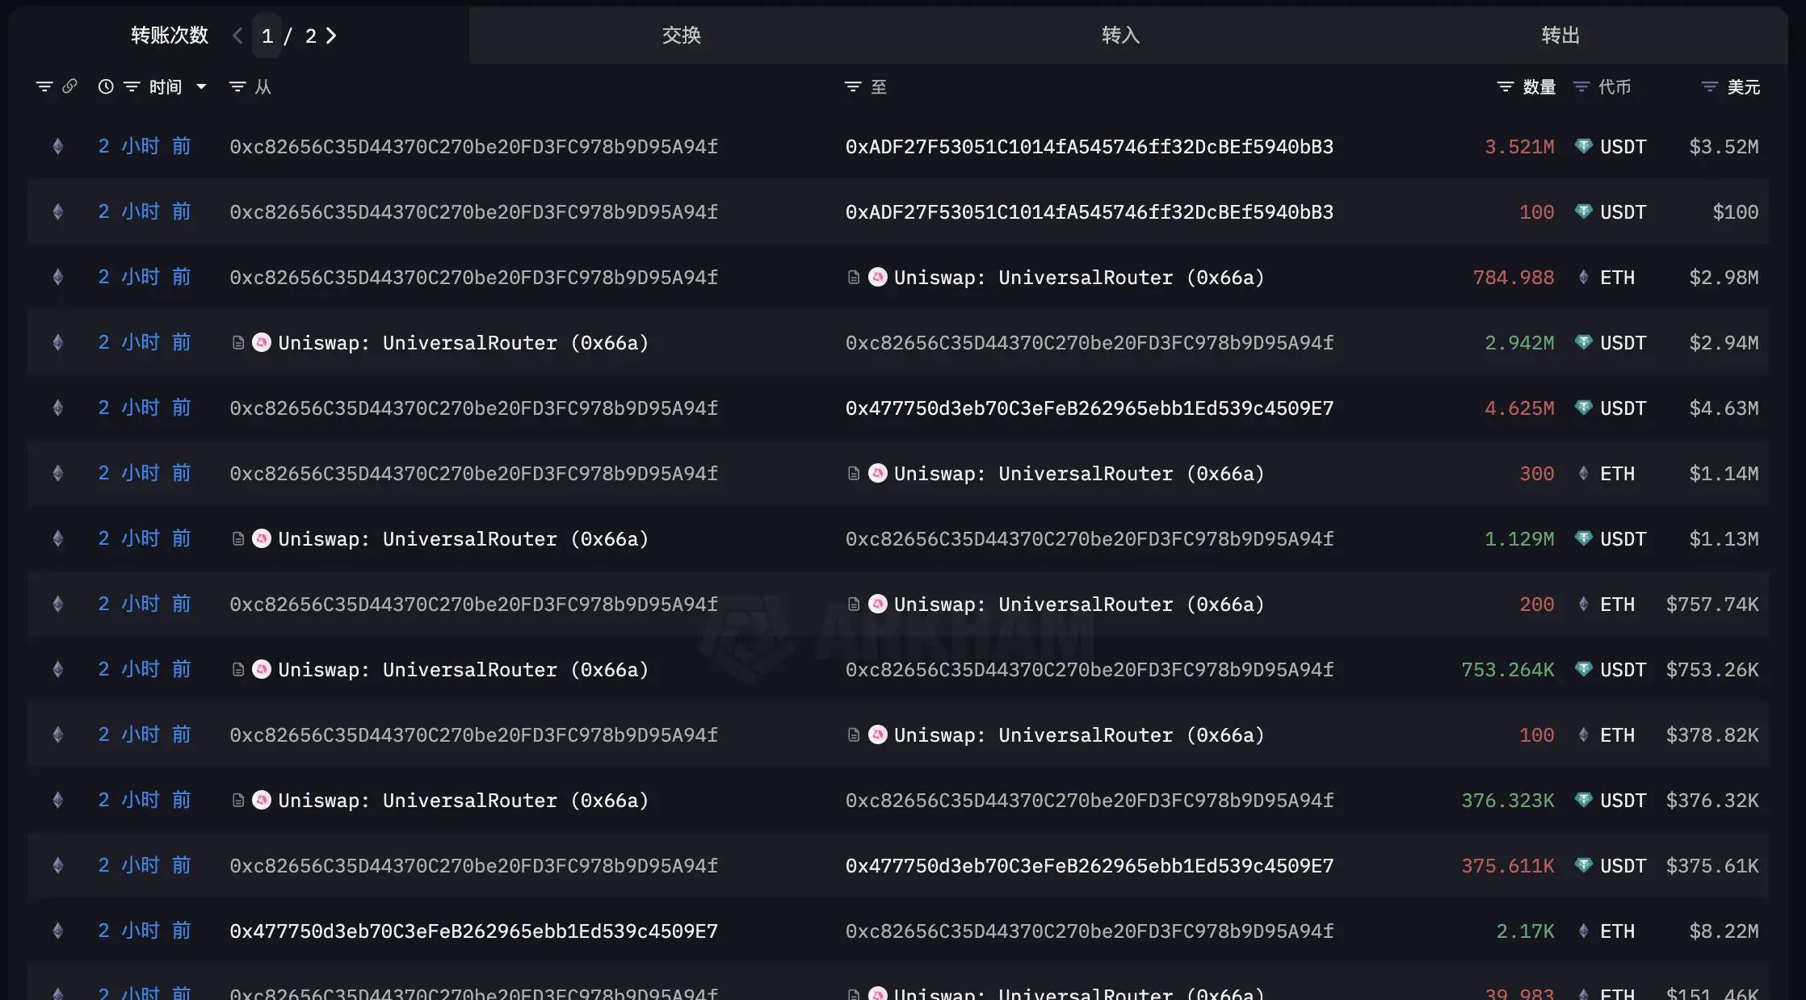Click the chain link filter icon
The width and height of the screenshot is (1806, 1000).
[69, 86]
